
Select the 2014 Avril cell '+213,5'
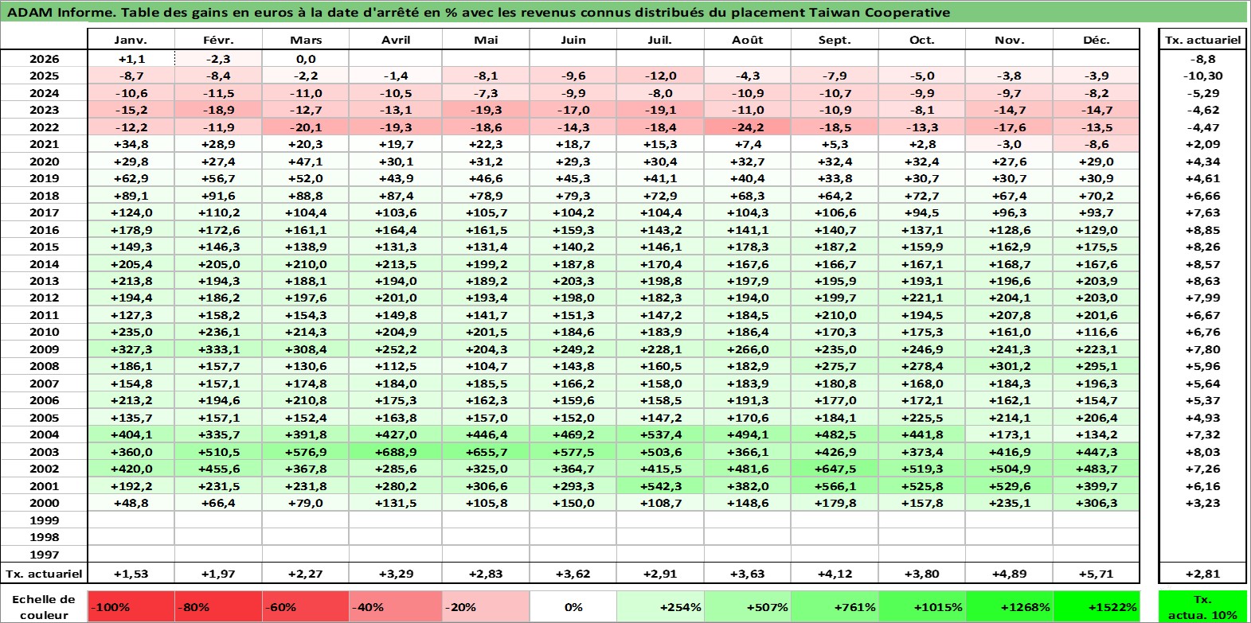(x=396, y=264)
